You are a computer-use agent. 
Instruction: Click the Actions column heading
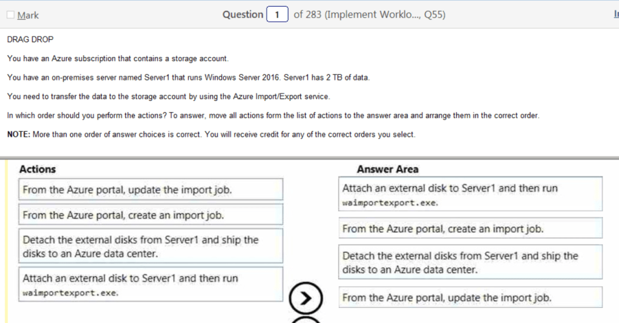[x=38, y=169]
